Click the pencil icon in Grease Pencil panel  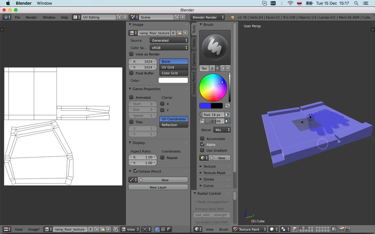point(132,180)
